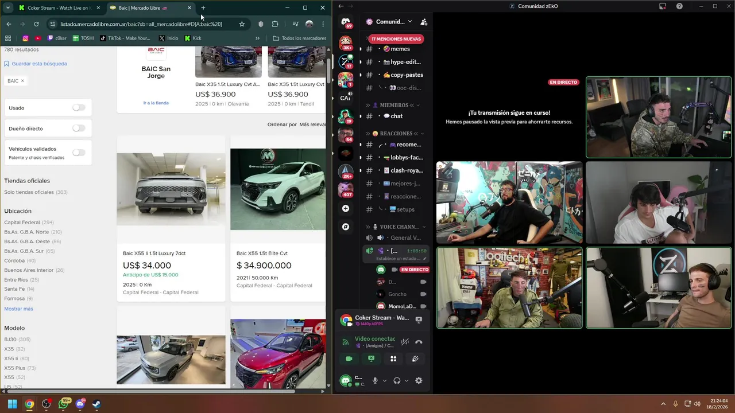Screen dimensions: 735x413
Task: Click the Chrome address bar
Action: point(141,24)
